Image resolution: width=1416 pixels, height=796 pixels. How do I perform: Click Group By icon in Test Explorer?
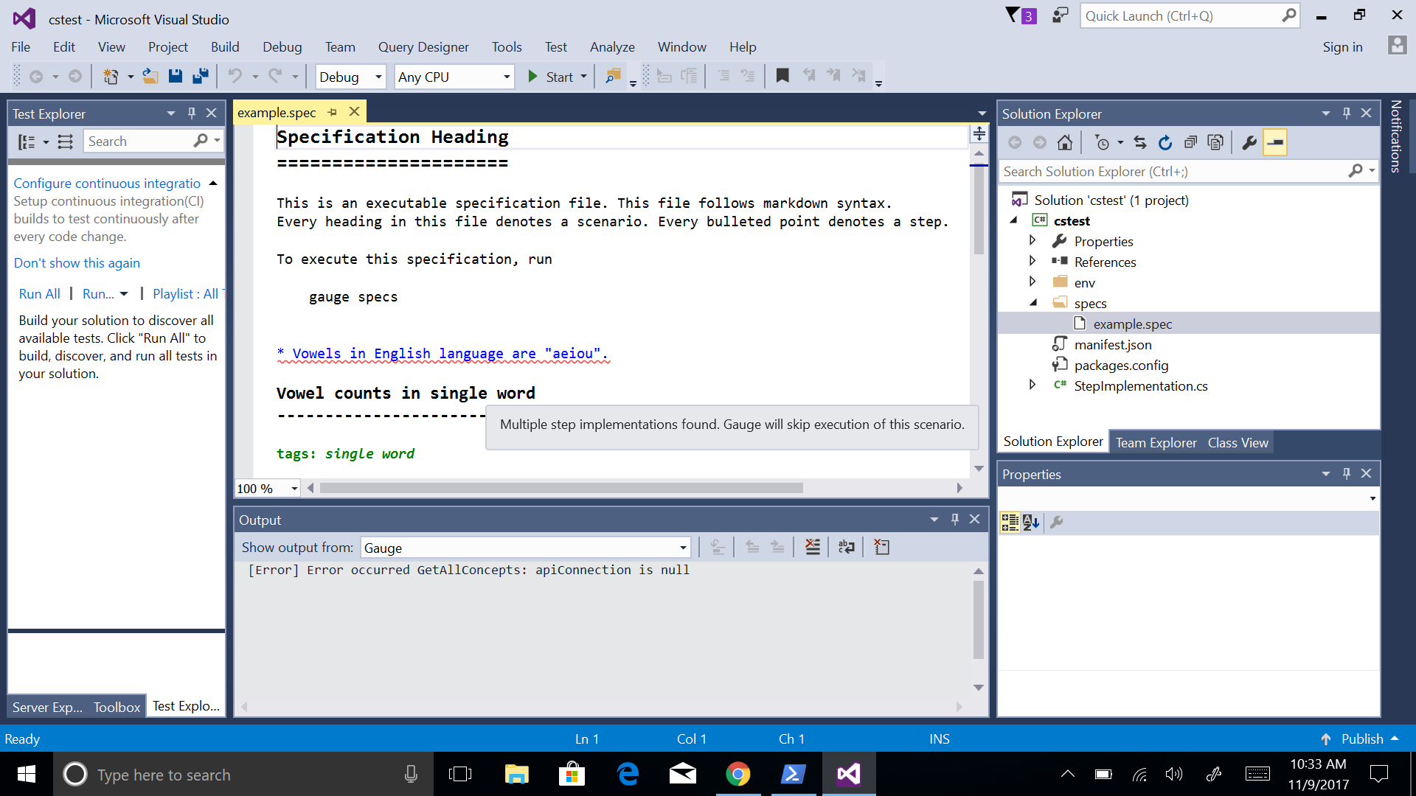pyautogui.click(x=27, y=142)
